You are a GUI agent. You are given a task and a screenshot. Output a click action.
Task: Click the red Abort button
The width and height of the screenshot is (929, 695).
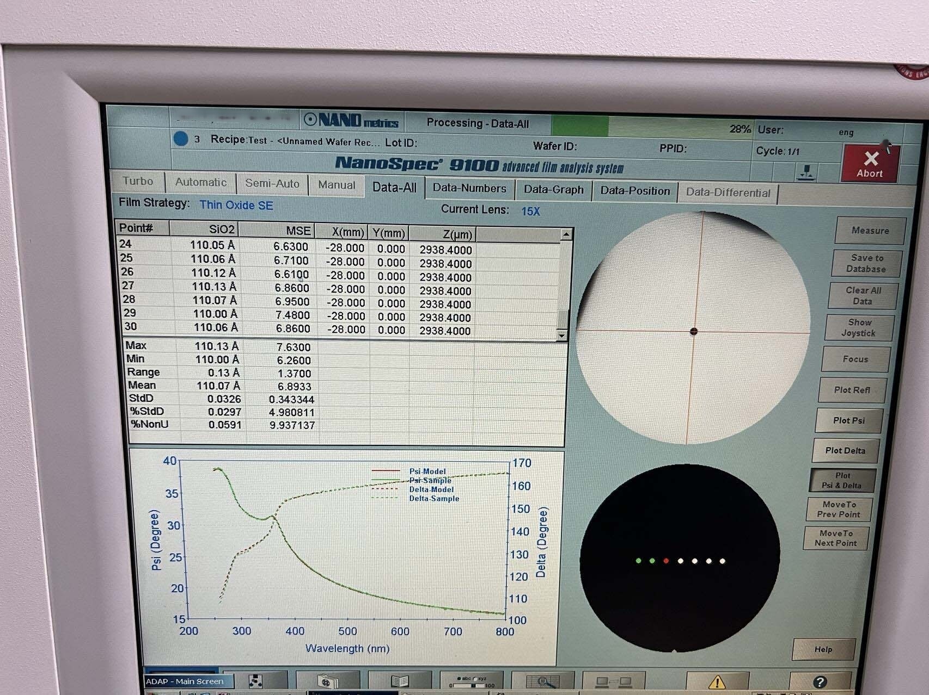pos(870,163)
